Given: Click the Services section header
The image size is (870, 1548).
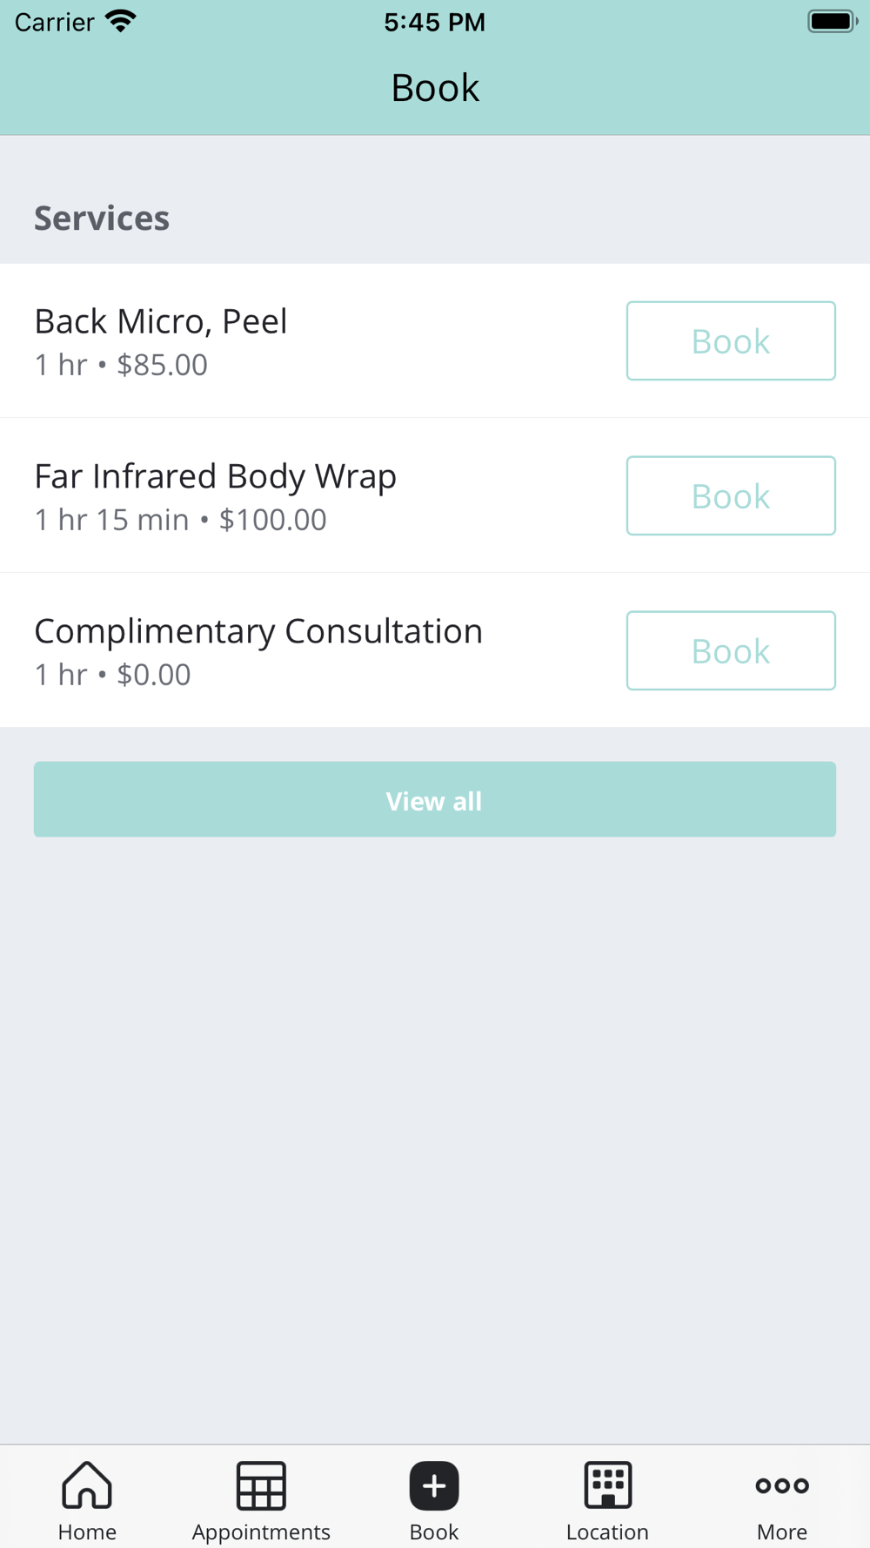Looking at the screenshot, I should point(102,218).
